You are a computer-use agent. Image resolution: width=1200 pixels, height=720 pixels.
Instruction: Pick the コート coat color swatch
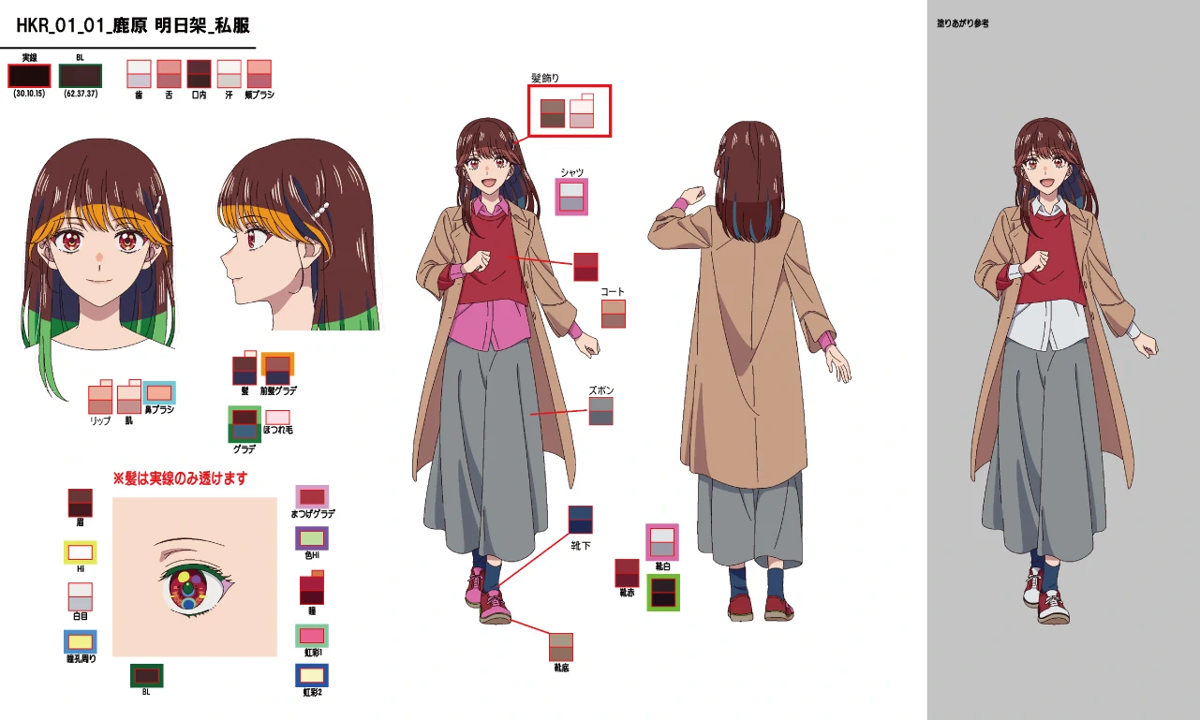(x=614, y=314)
